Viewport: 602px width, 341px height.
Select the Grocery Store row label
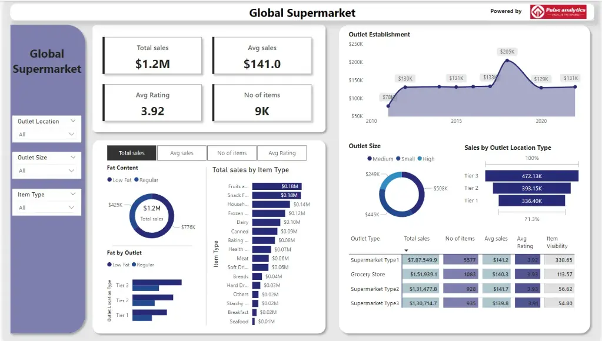[x=368, y=274]
